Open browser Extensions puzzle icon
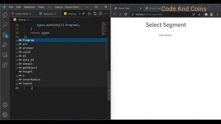 point(206,14)
